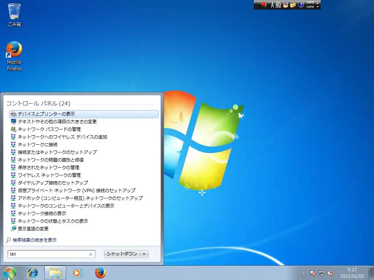The height and width of the screenshot is (280, 374).
Task: Clear the search box with the X
Action: click(91, 254)
